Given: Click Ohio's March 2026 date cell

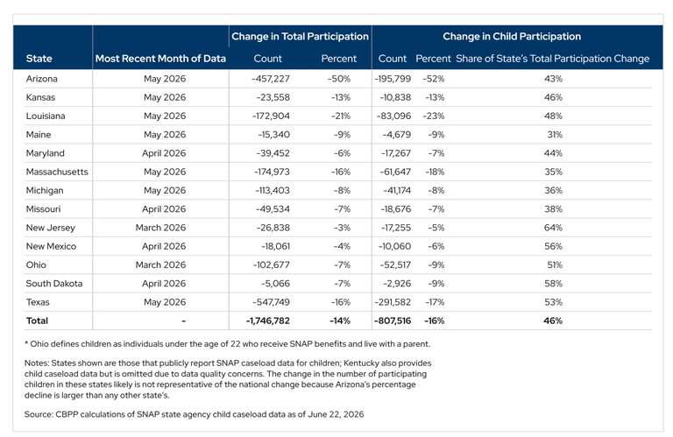Looking at the screenshot, I should click(160, 265).
